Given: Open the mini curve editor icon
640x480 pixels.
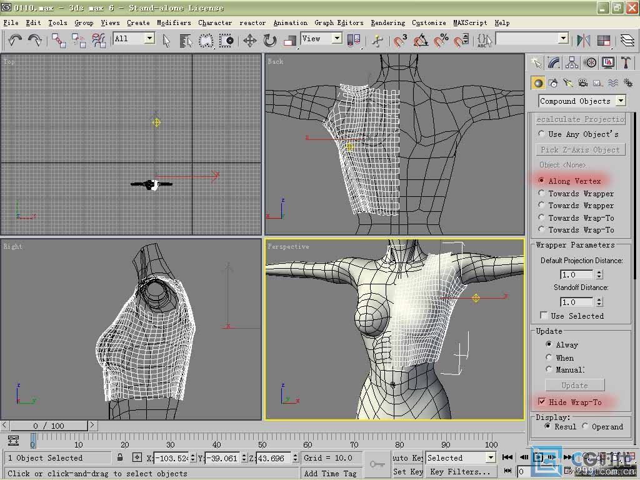Looking at the screenshot, I should tap(14, 441).
